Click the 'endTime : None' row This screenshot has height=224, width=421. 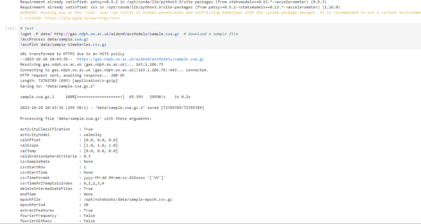click(56, 194)
